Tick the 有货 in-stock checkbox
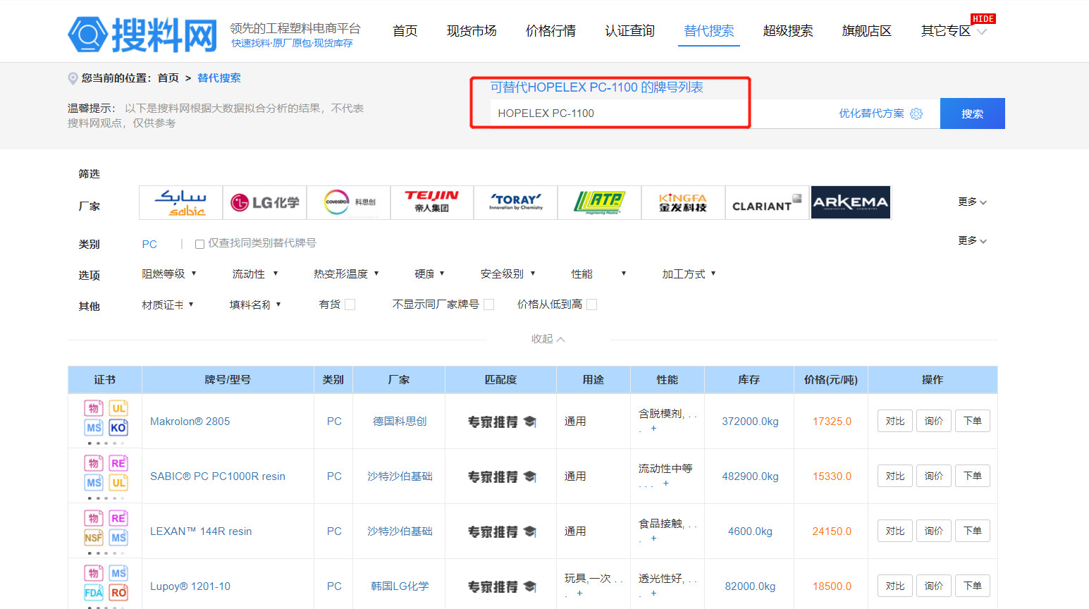 tap(350, 304)
